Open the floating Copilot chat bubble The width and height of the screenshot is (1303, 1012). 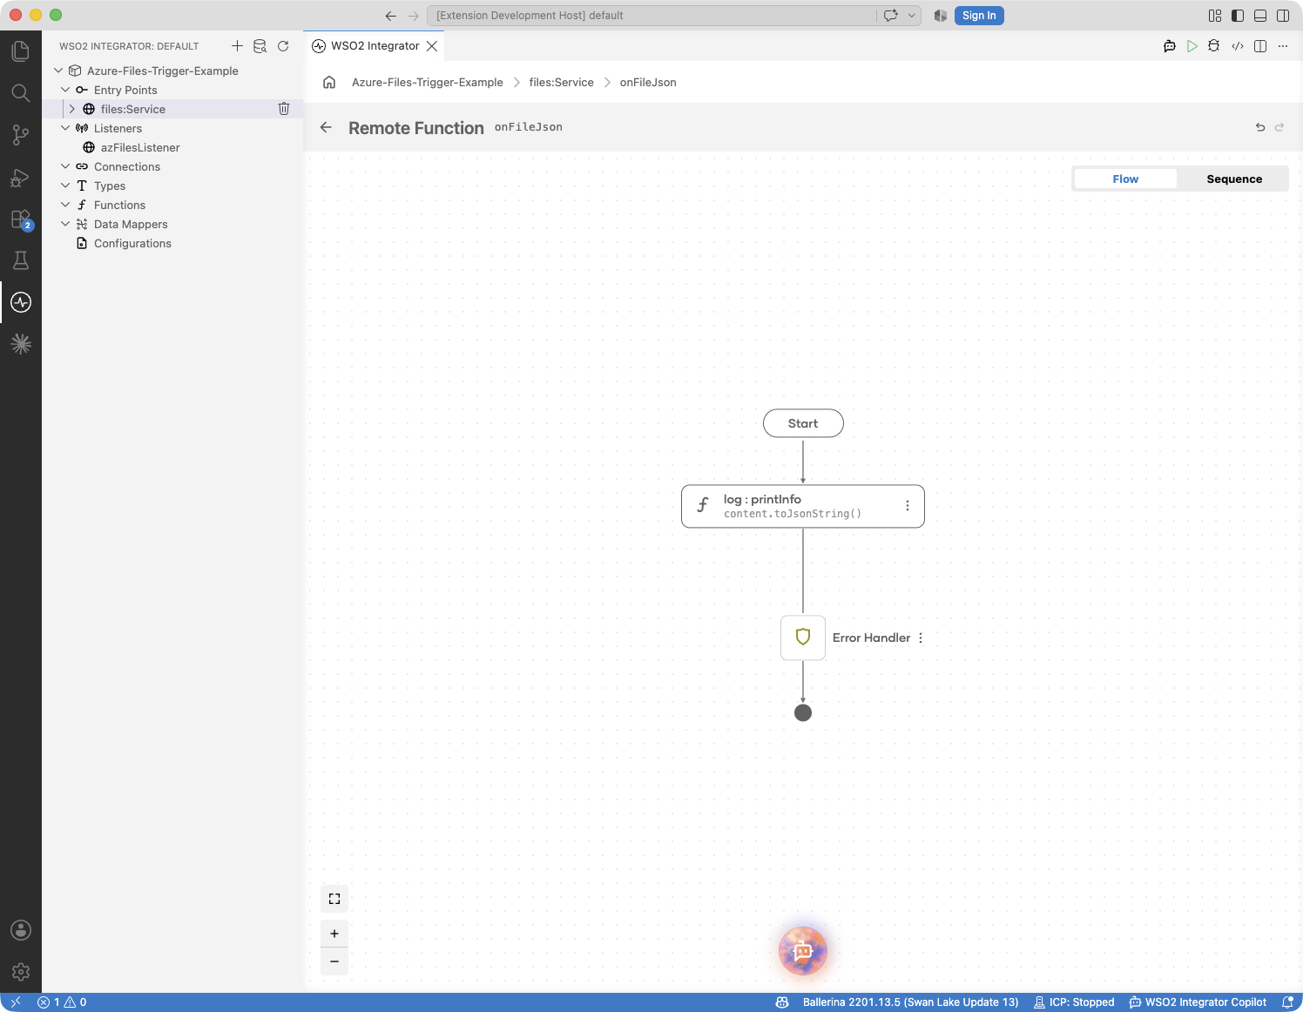[x=803, y=951]
